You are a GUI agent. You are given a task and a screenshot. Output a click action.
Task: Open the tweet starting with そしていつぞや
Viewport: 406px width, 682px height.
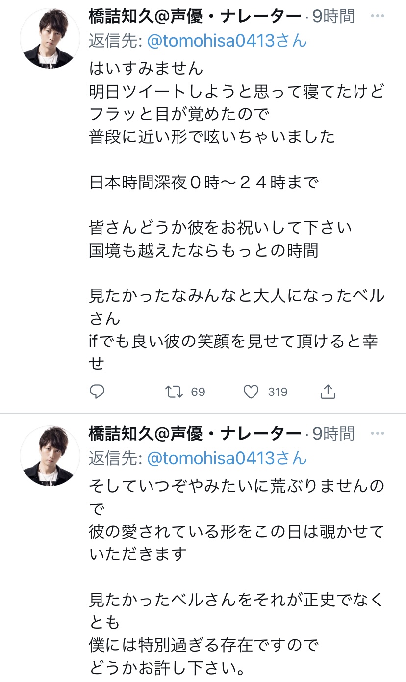click(x=236, y=486)
